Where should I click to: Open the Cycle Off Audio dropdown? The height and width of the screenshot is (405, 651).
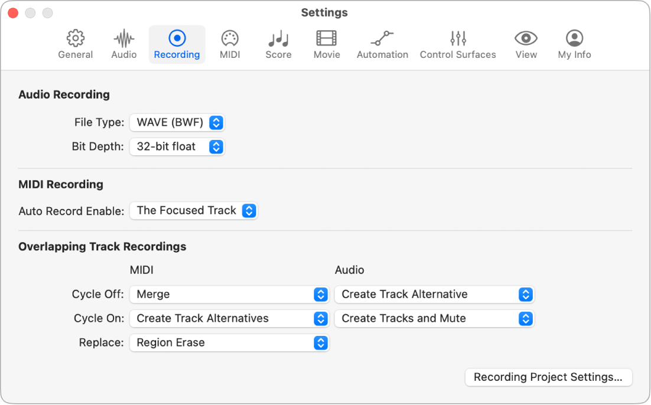(x=434, y=294)
